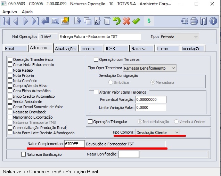Click the green dollar sign icon
This screenshot has width=221, height=176.
point(149,21)
